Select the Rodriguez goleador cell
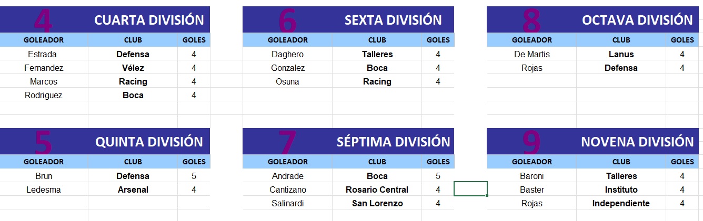The height and width of the screenshot is (221, 703). pyautogui.click(x=44, y=95)
